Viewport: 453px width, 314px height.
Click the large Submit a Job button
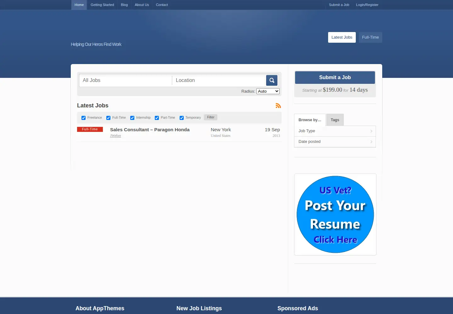[x=335, y=78]
